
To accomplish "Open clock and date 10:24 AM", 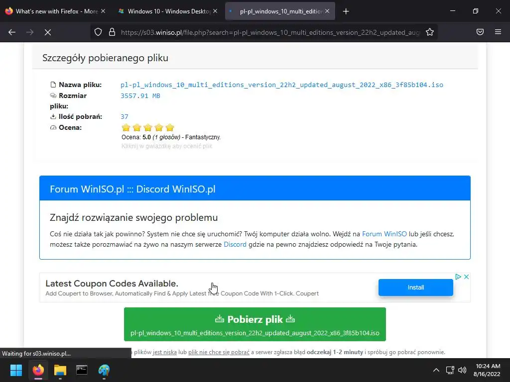I will click(487, 370).
